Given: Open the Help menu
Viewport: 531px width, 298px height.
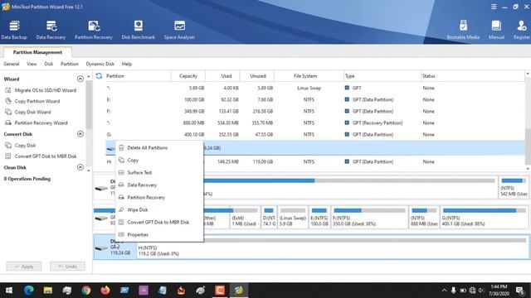Looking at the screenshot, I should coord(127,64).
